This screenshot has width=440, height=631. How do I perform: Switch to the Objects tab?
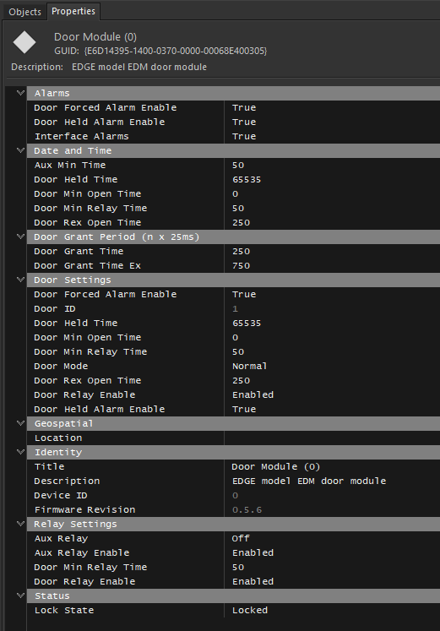click(25, 12)
